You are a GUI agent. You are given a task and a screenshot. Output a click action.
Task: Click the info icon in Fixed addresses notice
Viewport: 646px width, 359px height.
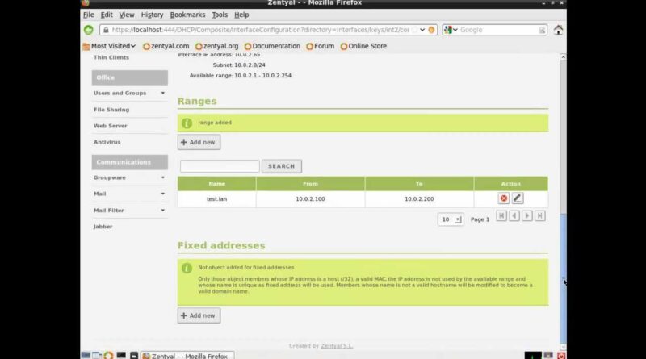click(187, 269)
